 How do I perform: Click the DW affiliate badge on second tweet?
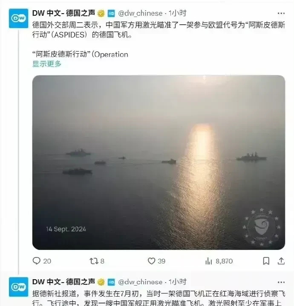click(111, 282)
